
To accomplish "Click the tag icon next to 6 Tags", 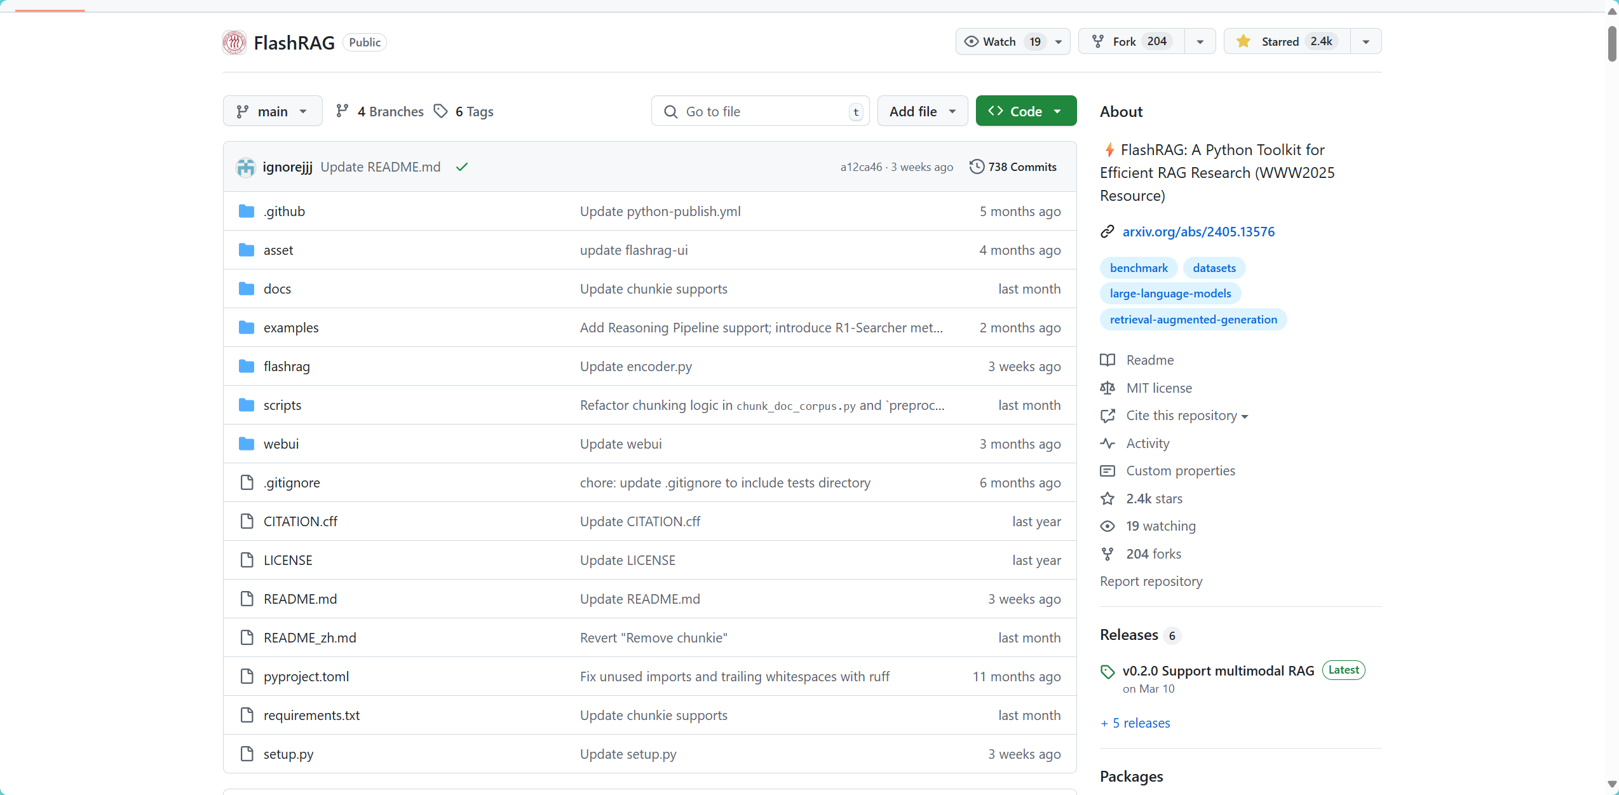I will pyautogui.click(x=440, y=111).
